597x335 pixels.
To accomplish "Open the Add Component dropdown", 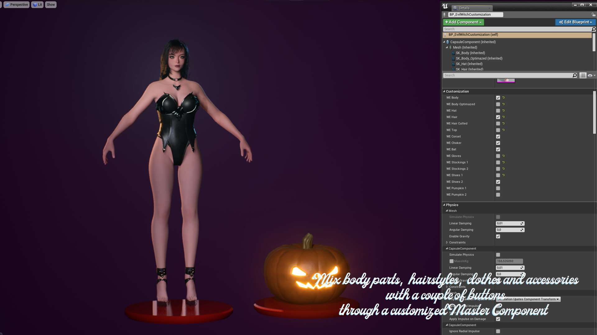I will (x=463, y=22).
